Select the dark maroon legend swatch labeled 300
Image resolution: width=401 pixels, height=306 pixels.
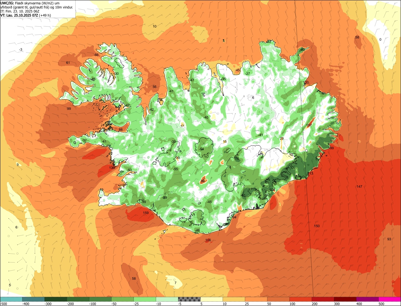click(345, 299)
